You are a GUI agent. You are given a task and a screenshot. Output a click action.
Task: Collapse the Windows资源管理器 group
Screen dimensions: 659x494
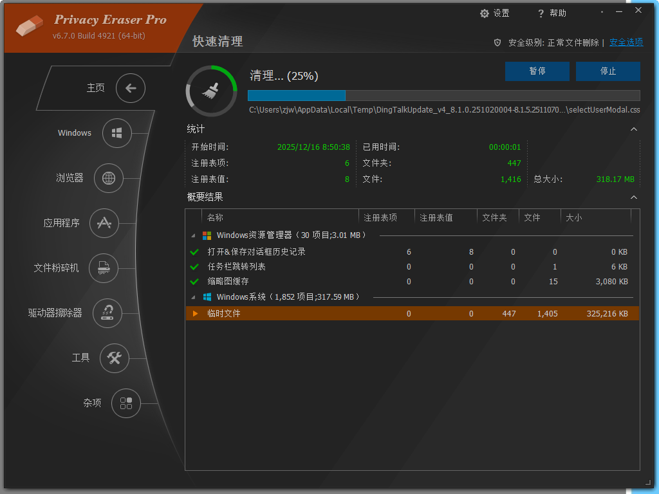[x=193, y=235]
